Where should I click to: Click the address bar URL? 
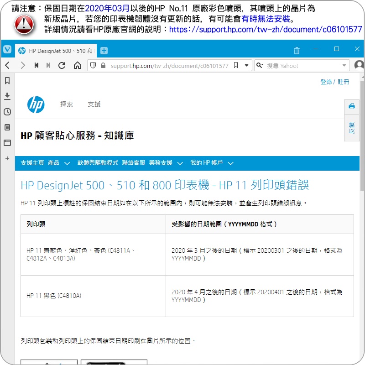[x=169, y=66]
